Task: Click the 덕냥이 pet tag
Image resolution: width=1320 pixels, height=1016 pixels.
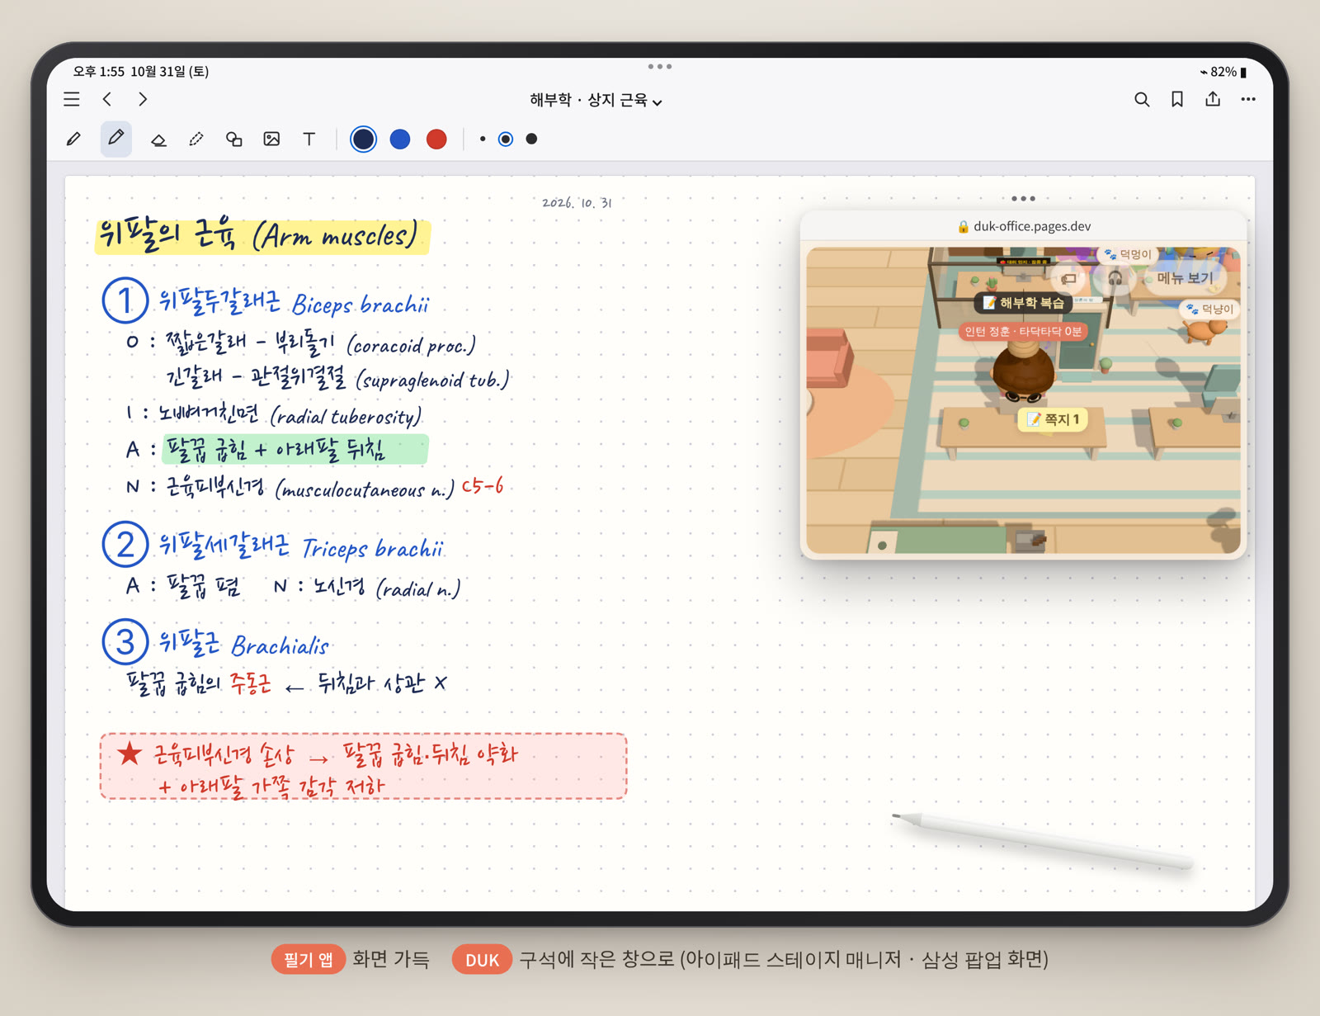Action: 1209,310
